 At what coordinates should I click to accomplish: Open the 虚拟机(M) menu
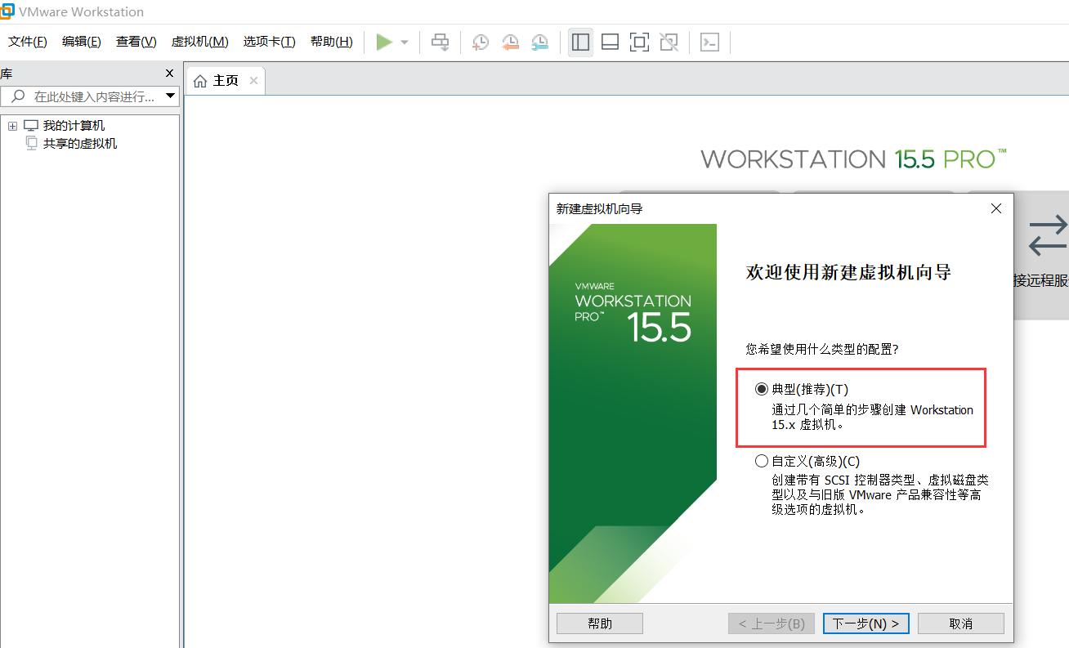coord(199,42)
